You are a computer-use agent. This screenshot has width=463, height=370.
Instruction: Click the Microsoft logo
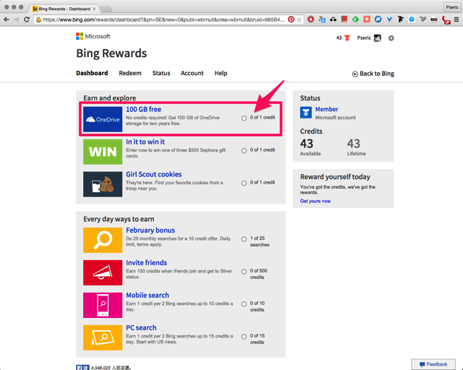point(93,36)
